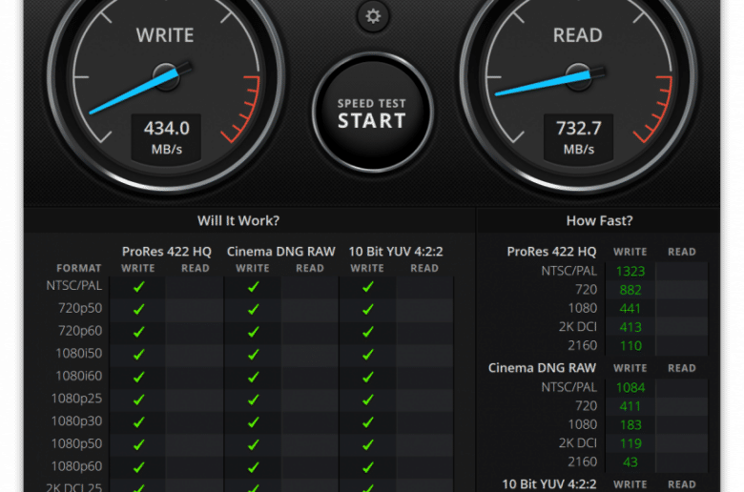Click Cinema DNG RAW write checkmark for 1080p60
This screenshot has height=492, width=744.
tap(253, 467)
